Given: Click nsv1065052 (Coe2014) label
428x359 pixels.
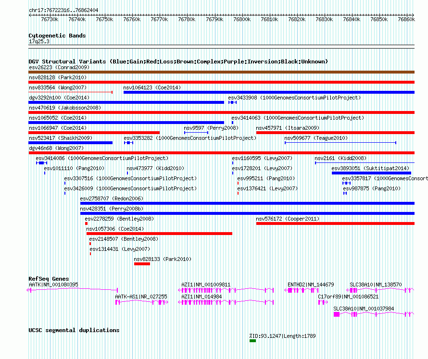Looking at the screenshot, I should [58, 118].
